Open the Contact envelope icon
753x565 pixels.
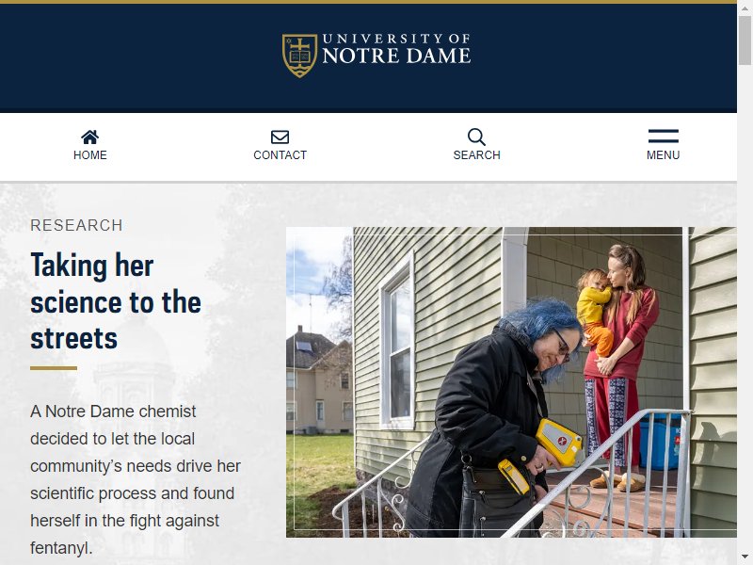[280, 137]
